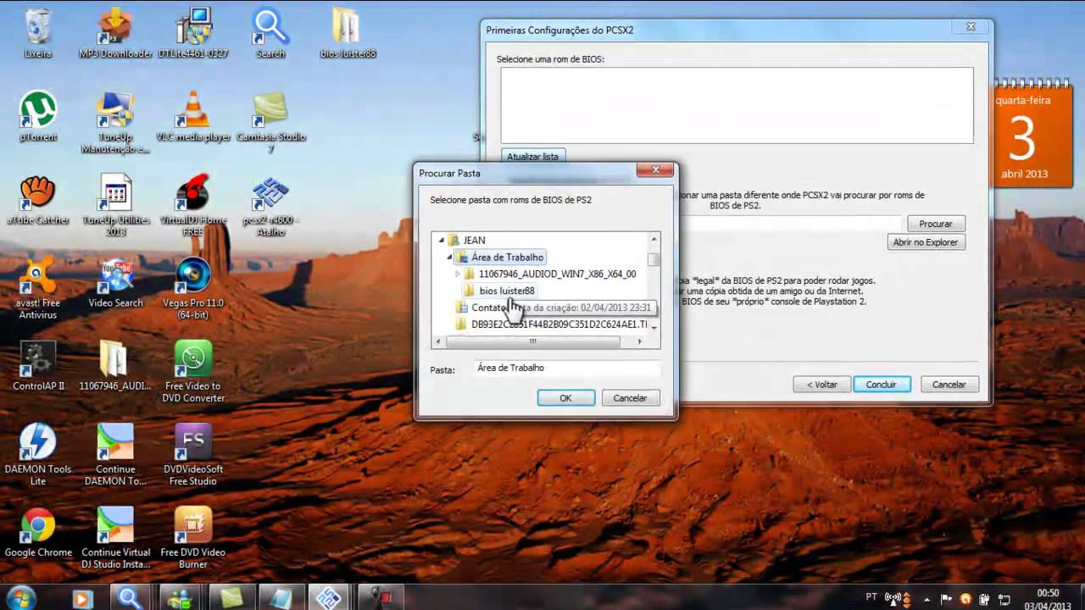Open the Search desktop shortcut

[270, 34]
